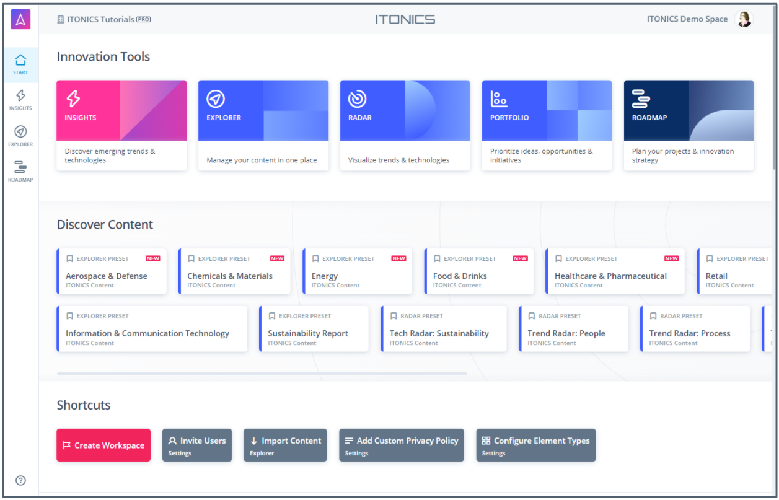Open the Import Content shortcut

coord(285,445)
